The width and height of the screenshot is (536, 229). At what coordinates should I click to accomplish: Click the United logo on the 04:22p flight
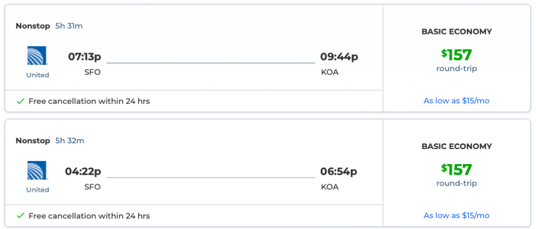coord(37,170)
